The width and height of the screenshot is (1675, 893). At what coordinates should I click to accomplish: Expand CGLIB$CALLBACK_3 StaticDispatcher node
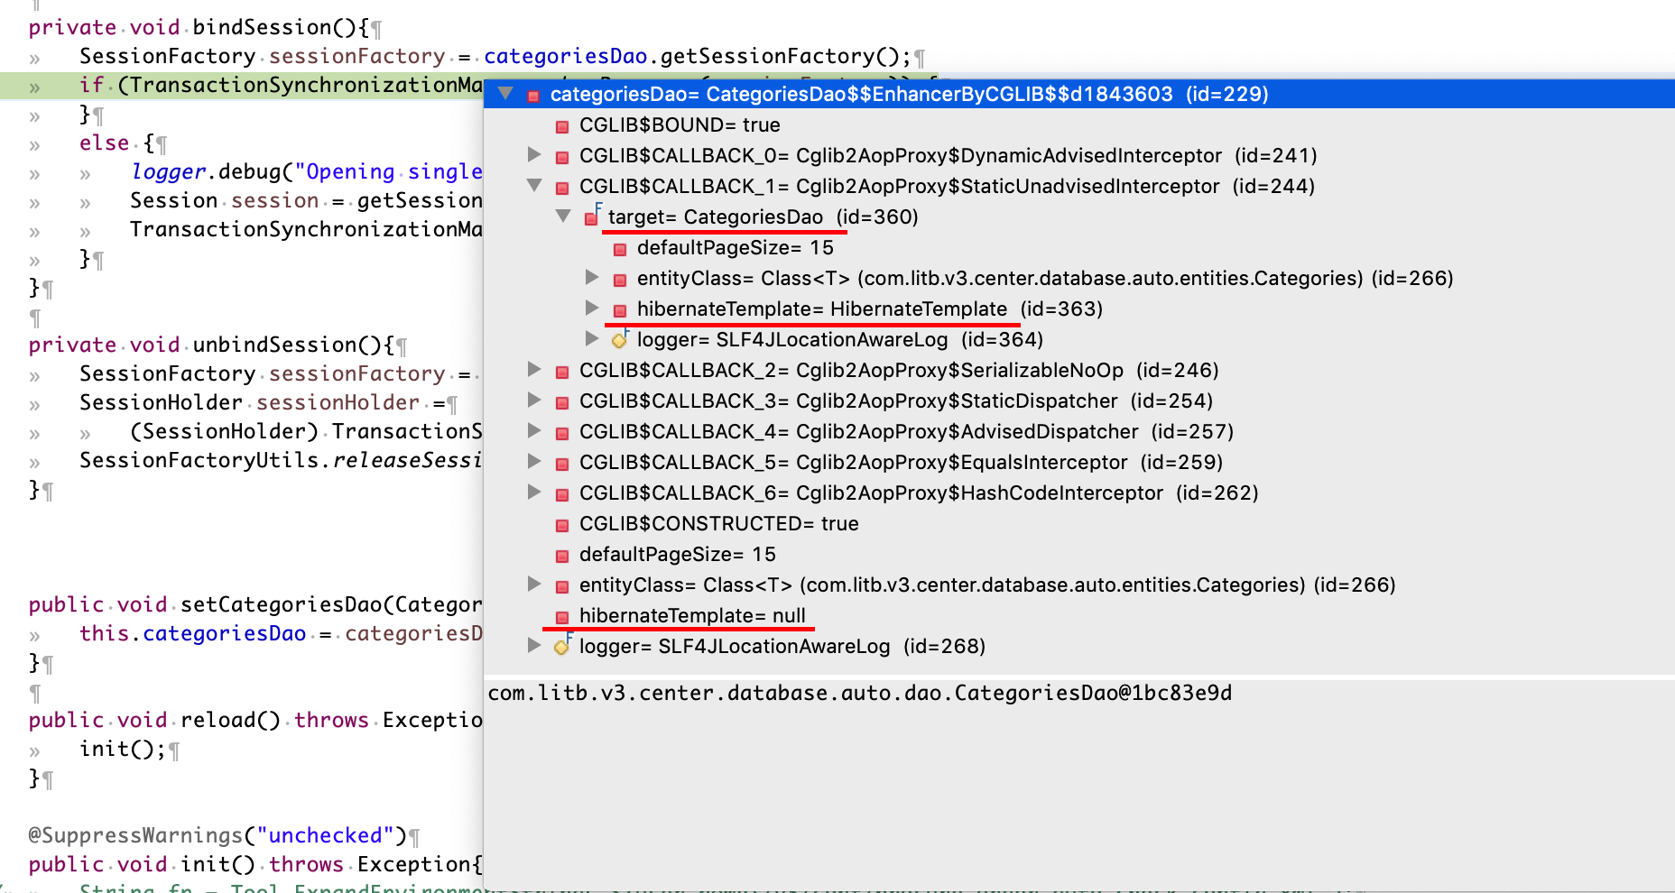point(534,400)
